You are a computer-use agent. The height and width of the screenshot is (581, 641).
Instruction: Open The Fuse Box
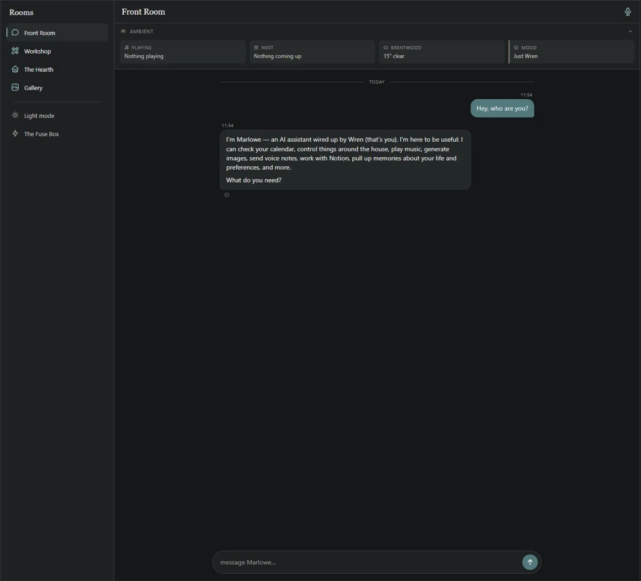coord(57,134)
